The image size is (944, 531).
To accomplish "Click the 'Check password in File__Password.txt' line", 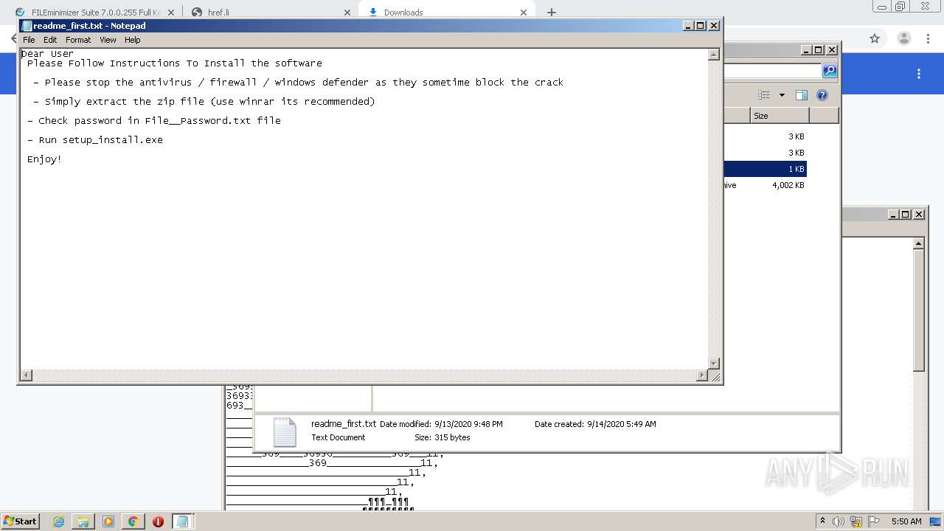I will pyautogui.click(x=154, y=121).
